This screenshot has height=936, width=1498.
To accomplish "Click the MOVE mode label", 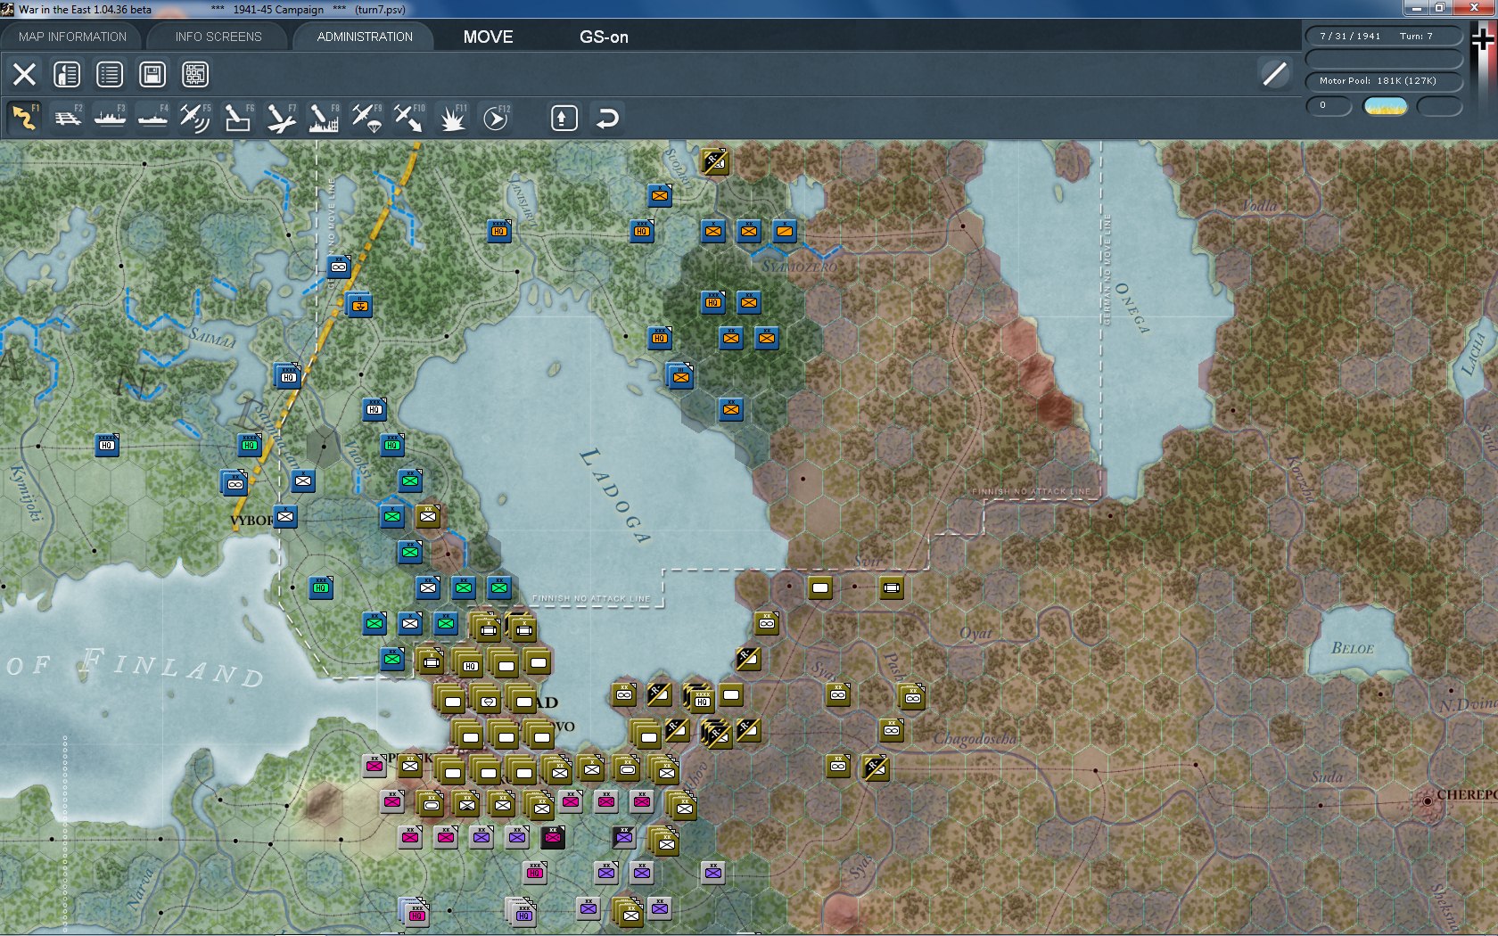I will pos(488,37).
